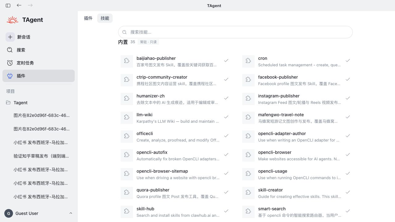
Task: Toggle the facebook-publisher checkmark
Action: click(x=348, y=79)
